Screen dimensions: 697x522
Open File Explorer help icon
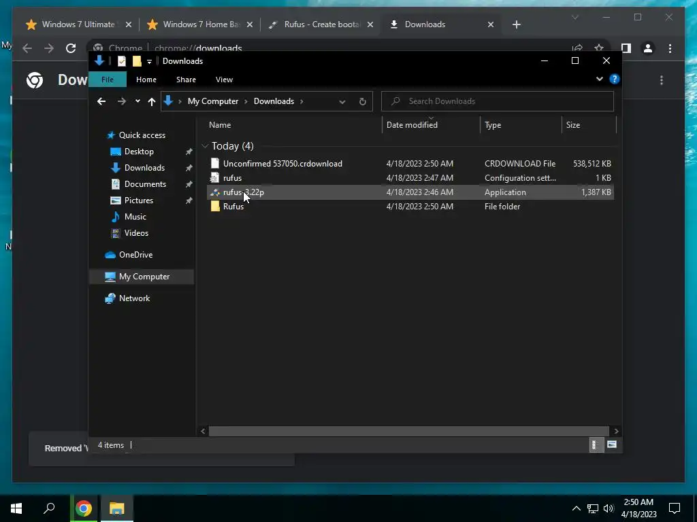[x=615, y=79]
